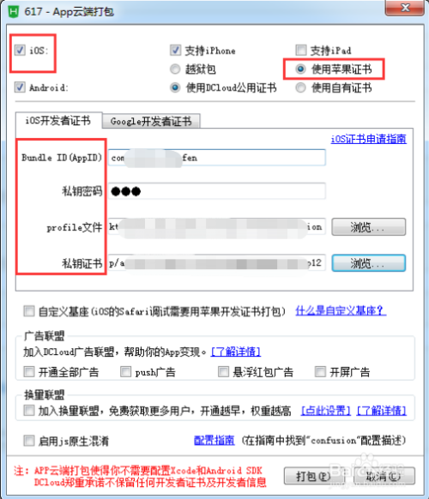Open the 配置指南 link
The width and height of the screenshot is (429, 499).
tap(214, 441)
